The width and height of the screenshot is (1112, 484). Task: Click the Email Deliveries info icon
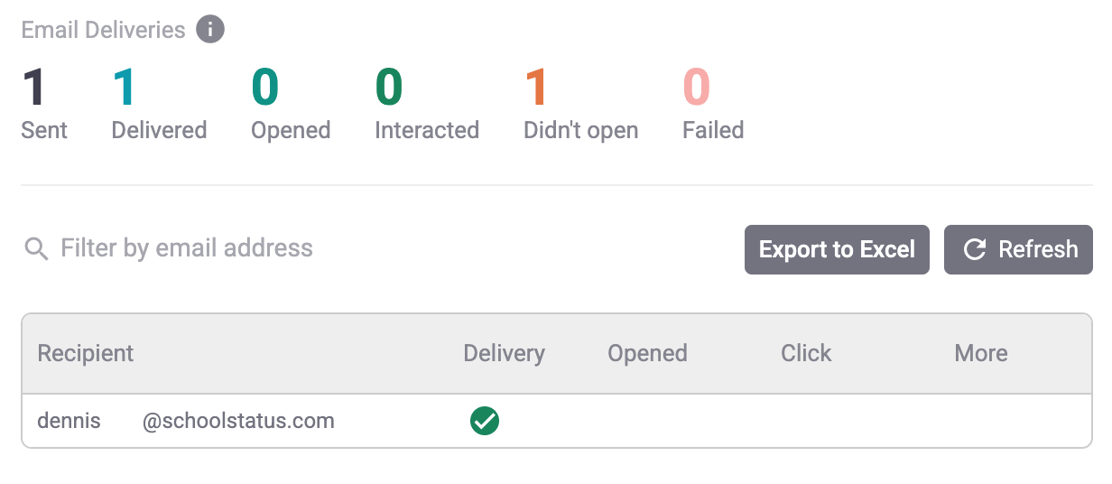point(210,30)
